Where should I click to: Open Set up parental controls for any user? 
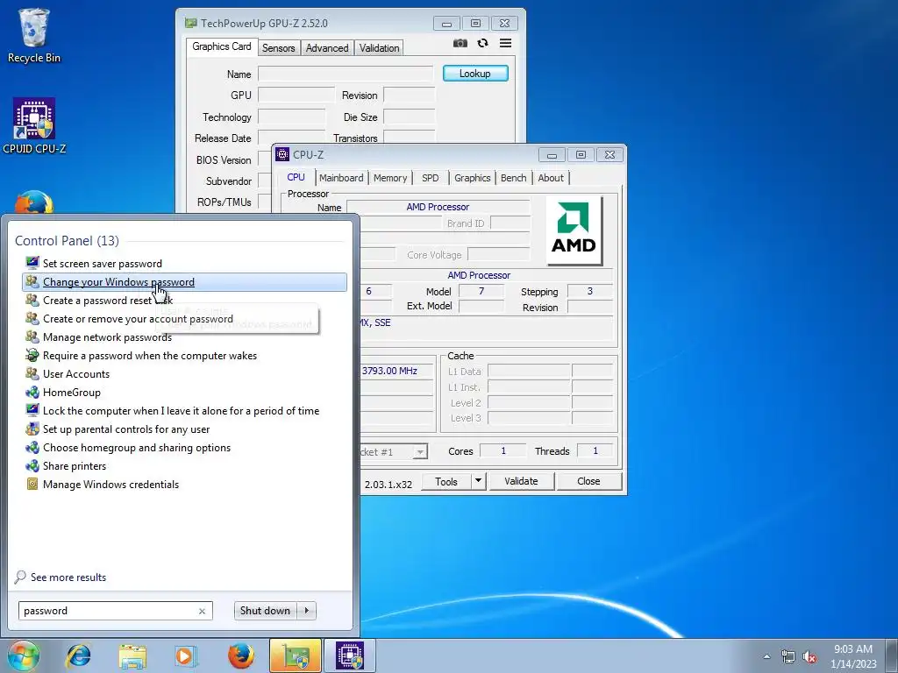click(x=126, y=429)
